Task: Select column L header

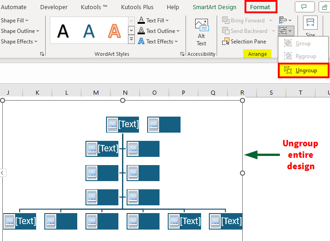Action: tap(67, 93)
